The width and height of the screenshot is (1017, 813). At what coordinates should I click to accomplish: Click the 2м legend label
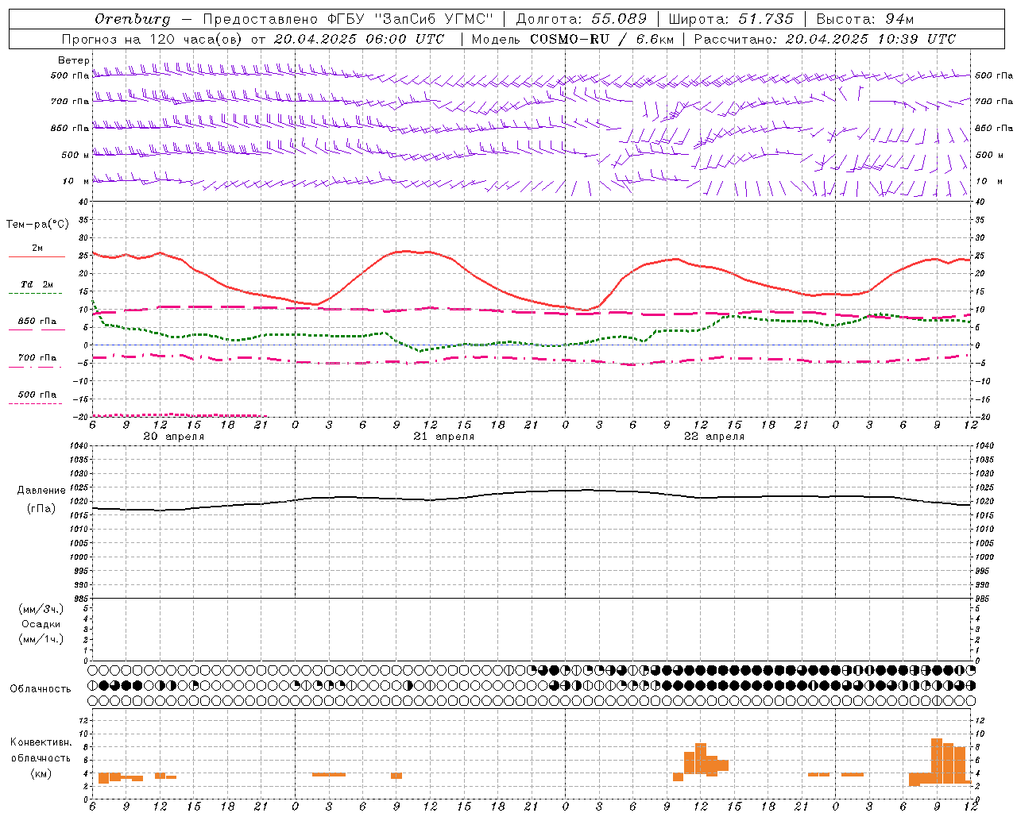click(x=37, y=248)
